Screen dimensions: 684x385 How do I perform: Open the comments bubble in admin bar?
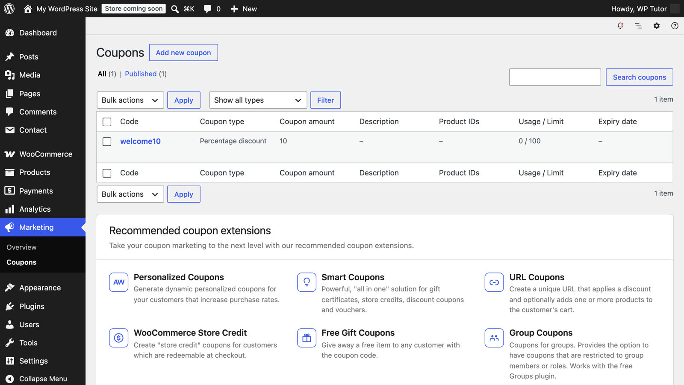[x=207, y=9]
